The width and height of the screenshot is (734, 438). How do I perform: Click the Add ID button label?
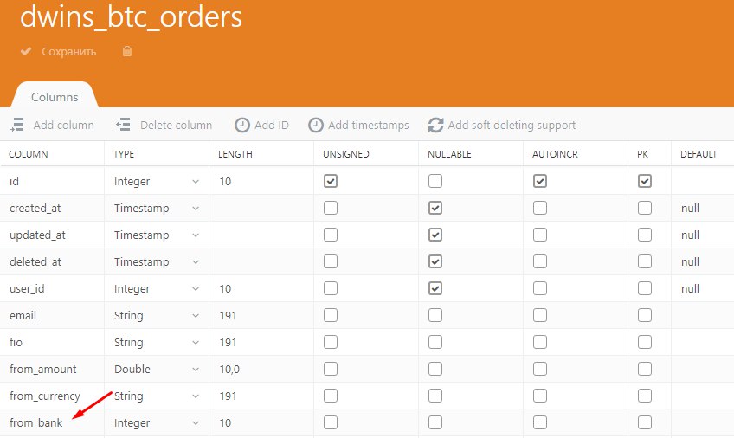coord(272,125)
